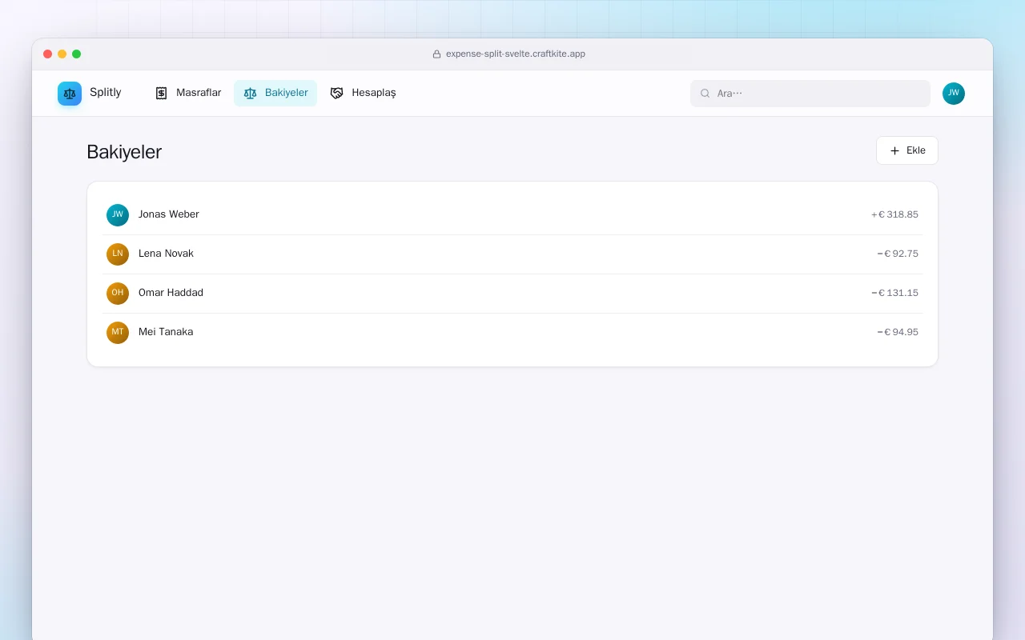The height and width of the screenshot is (640, 1025).
Task: Select the Jonas Weber name
Action: tap(169, 214)
